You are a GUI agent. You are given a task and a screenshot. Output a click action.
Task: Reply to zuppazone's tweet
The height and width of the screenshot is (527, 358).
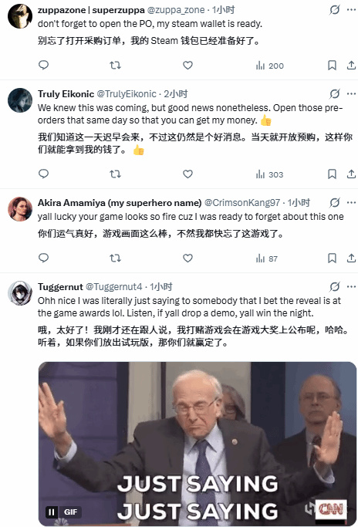(44, 65)
